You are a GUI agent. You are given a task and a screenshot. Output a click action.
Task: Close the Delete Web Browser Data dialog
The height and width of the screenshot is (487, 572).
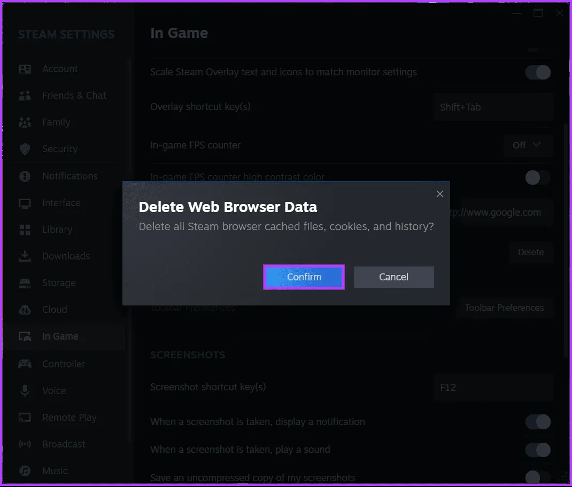[x=439, y=194]
